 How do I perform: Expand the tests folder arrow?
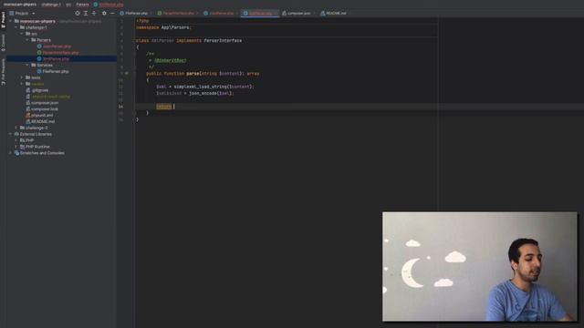click(x=22, y=77)
